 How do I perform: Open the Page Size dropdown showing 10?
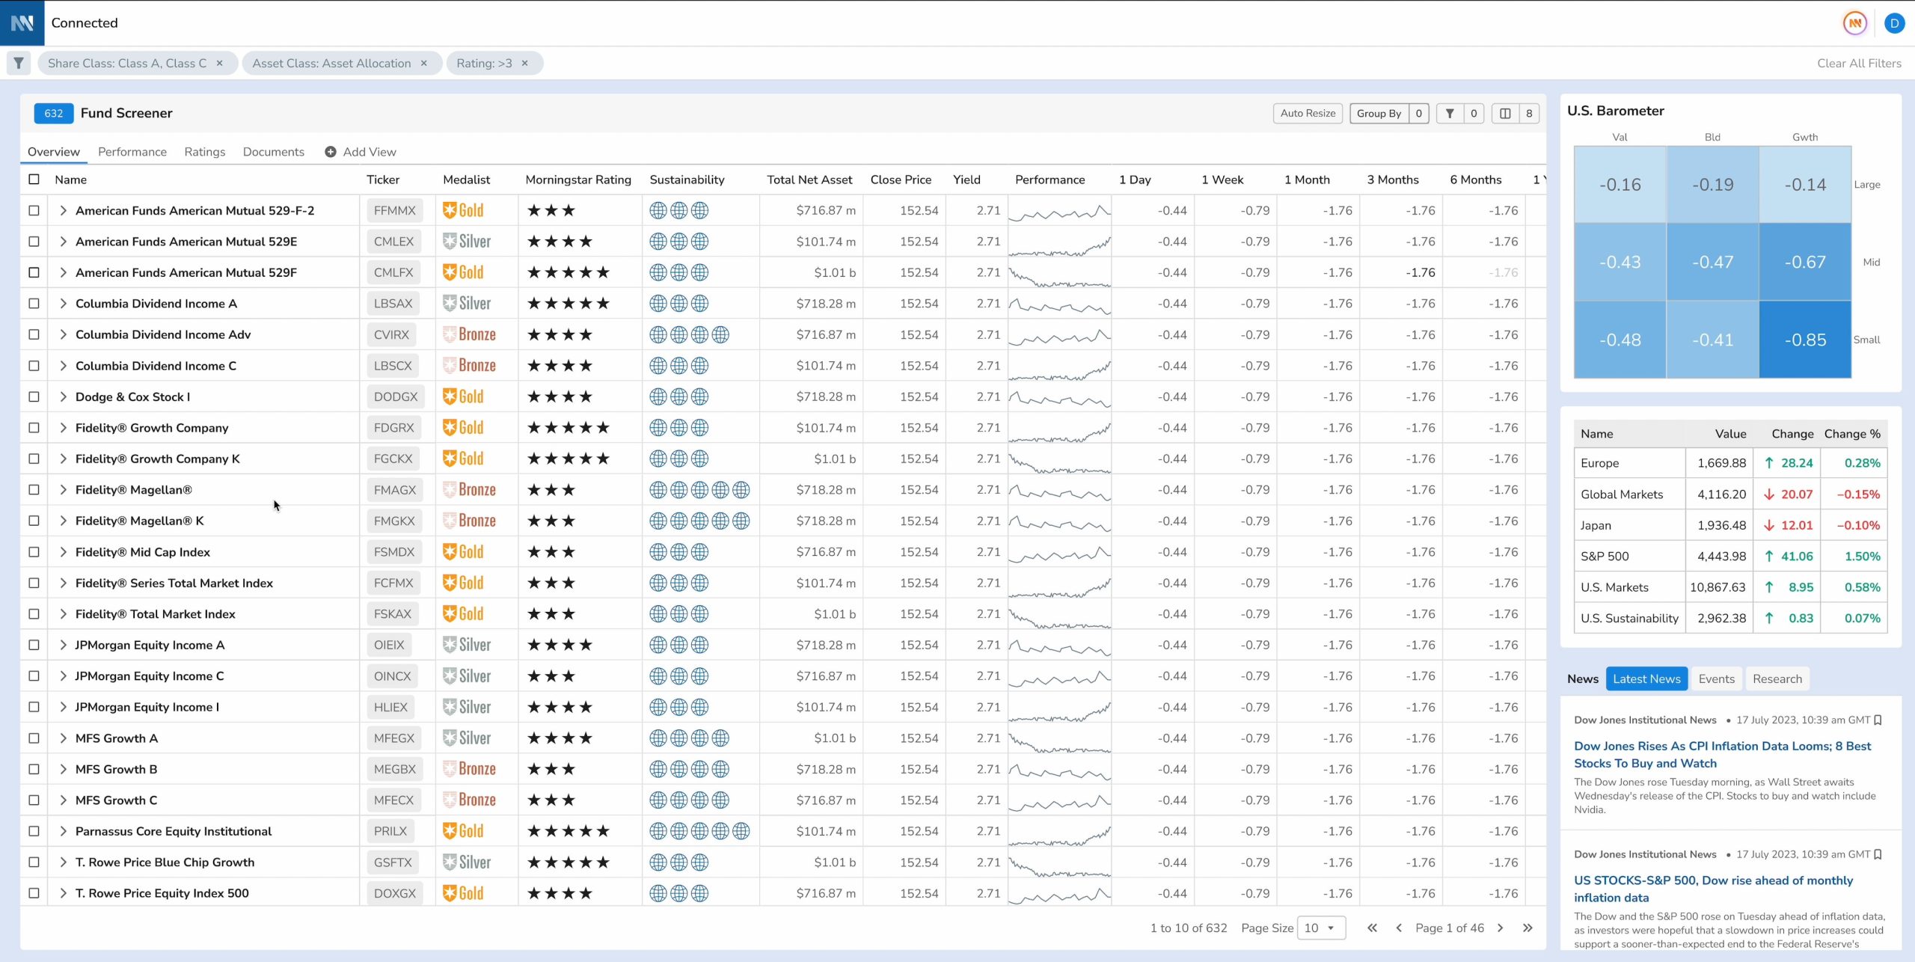pos(1319,928)
